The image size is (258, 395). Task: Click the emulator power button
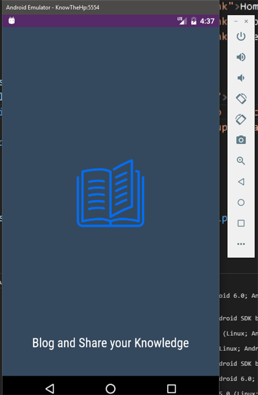pyautogui.click(x=241, y=37)
